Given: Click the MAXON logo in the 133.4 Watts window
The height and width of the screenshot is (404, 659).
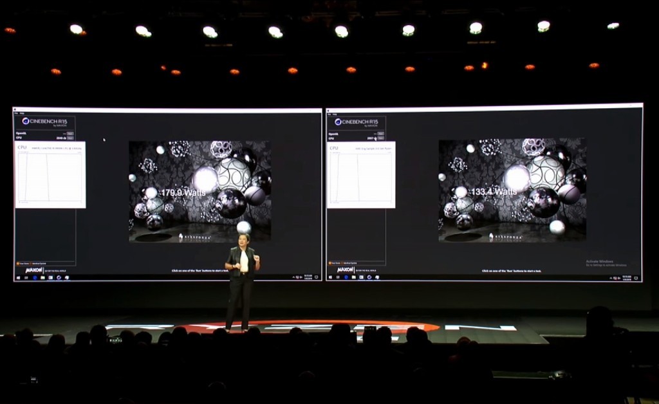Looking at the screenshot, I should 345,270.
